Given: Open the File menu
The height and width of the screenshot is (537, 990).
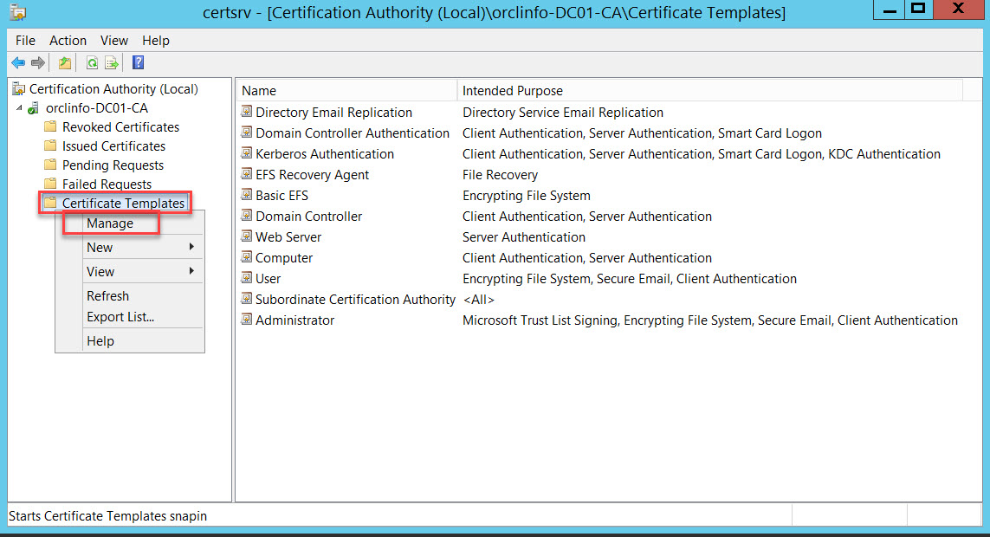Looking at the screenshot, I should 25,41.
